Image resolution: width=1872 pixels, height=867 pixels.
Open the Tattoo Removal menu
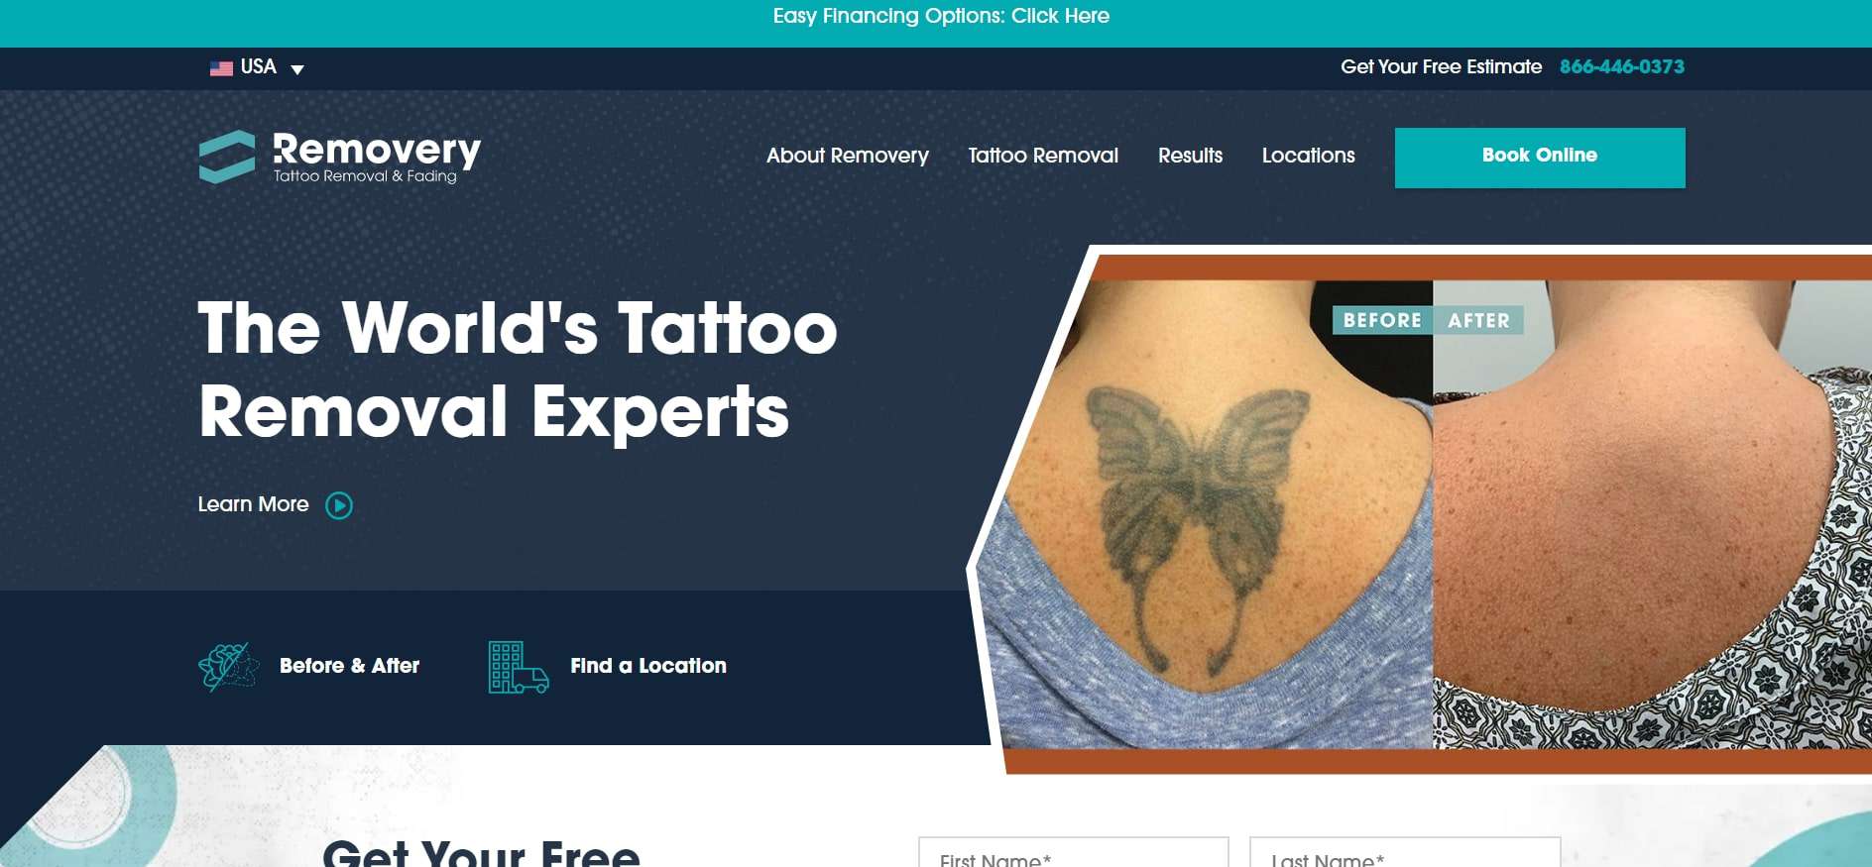[1043, 156]
